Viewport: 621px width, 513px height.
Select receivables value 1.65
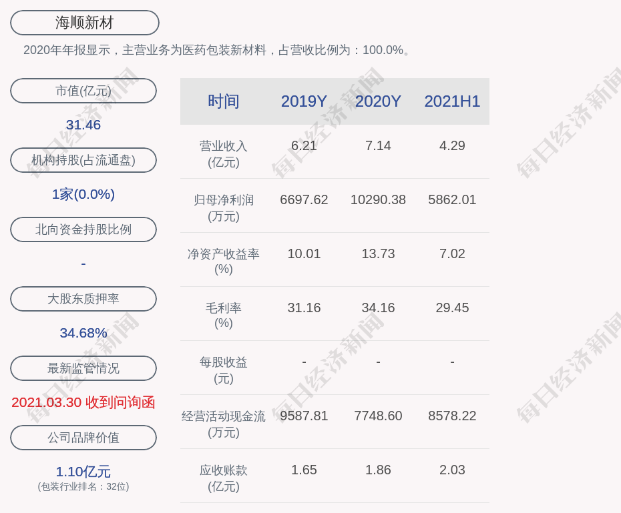[x=304, y=470]
